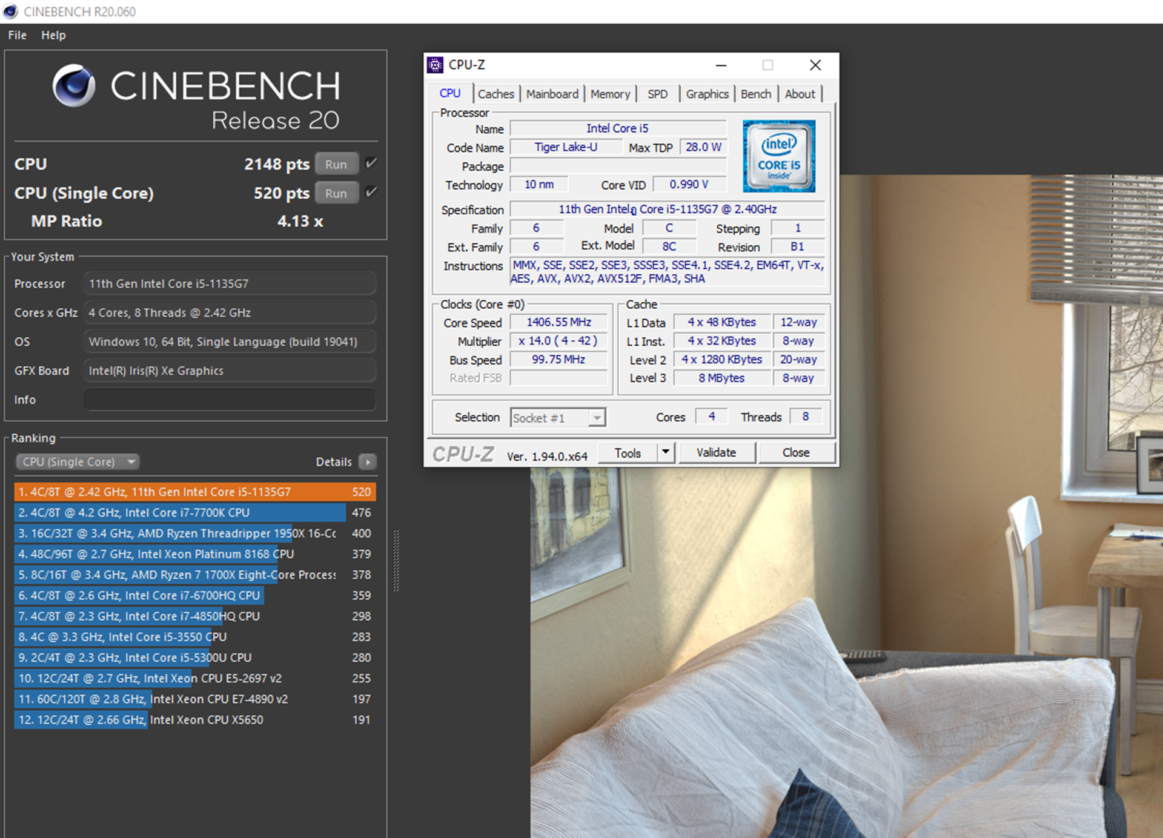
Task: Switch to the Memory tab
Action: pyautogui.click(x=610, y=94)
